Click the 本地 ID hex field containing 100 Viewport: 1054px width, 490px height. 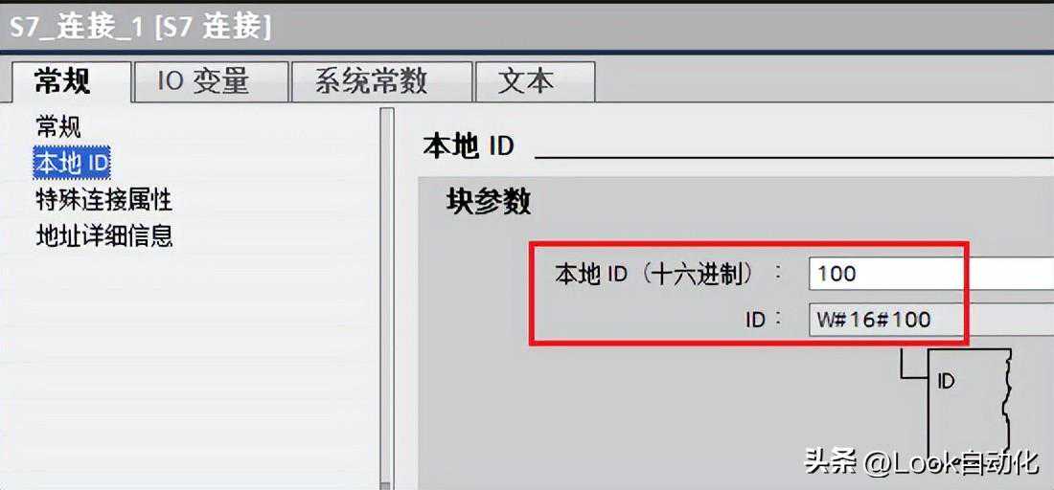[931, 273]
